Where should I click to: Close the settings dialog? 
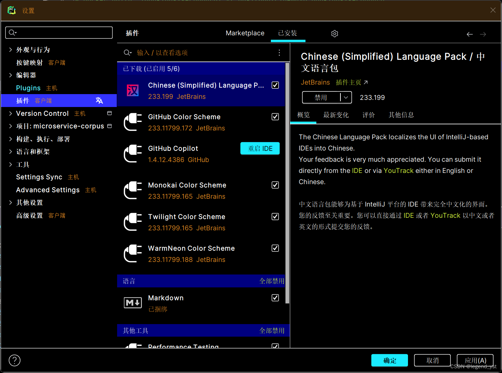coord(493,10)
